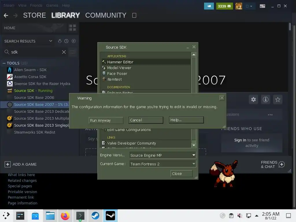Select Source SDK Base 2006
This screenshot has height=222, width=296.
[34, 98]
